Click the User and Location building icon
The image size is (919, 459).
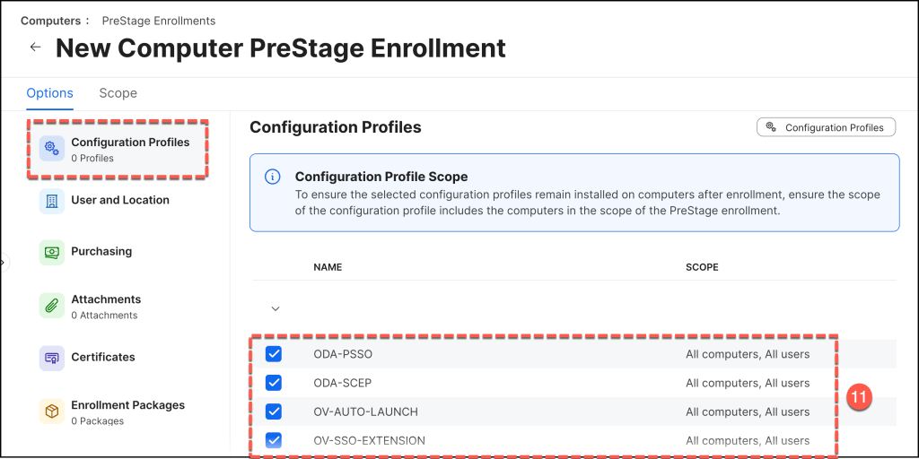(x=51, y=201)
